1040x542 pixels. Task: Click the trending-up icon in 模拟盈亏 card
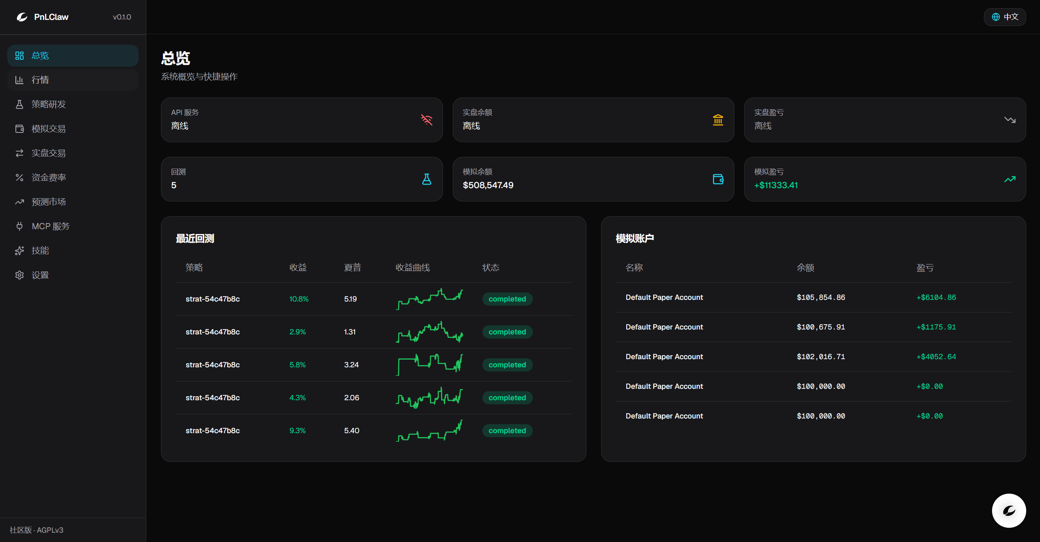click(x=1010, y=179)
